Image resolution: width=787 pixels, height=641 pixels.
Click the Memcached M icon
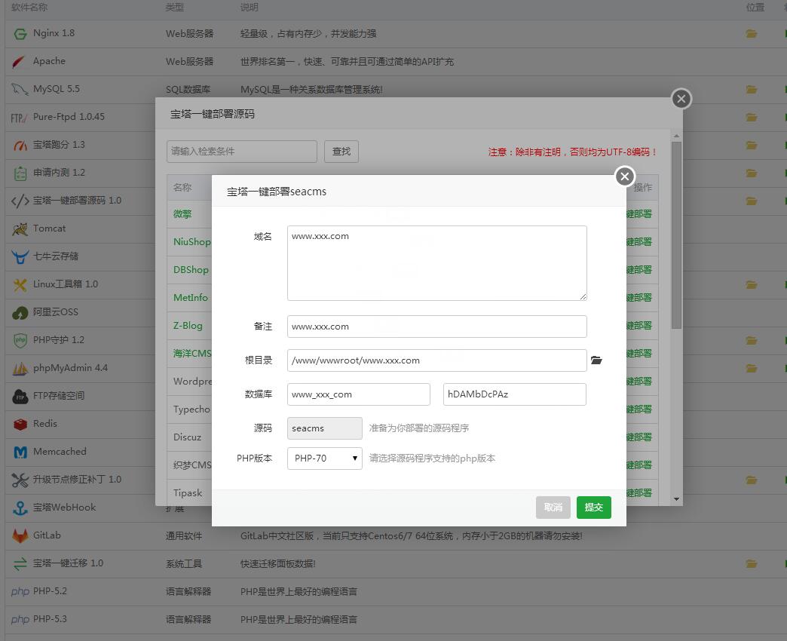20,452
